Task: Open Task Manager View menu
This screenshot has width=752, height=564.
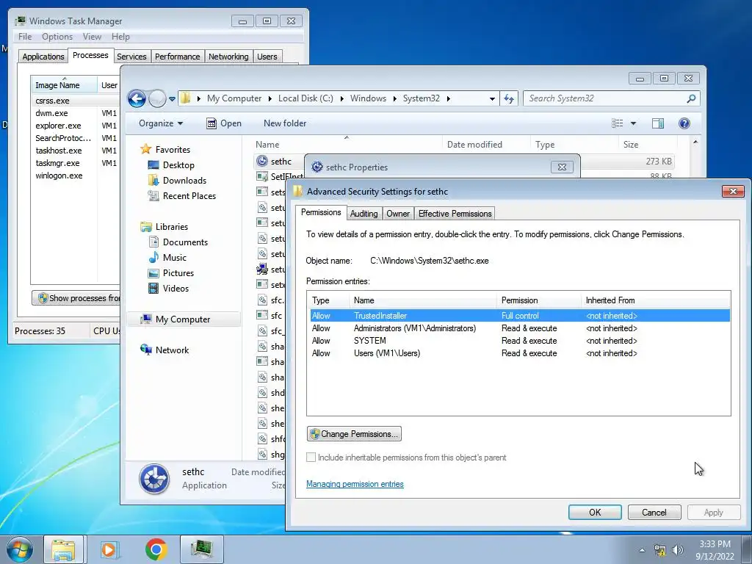Action: (x=92, y=37)
